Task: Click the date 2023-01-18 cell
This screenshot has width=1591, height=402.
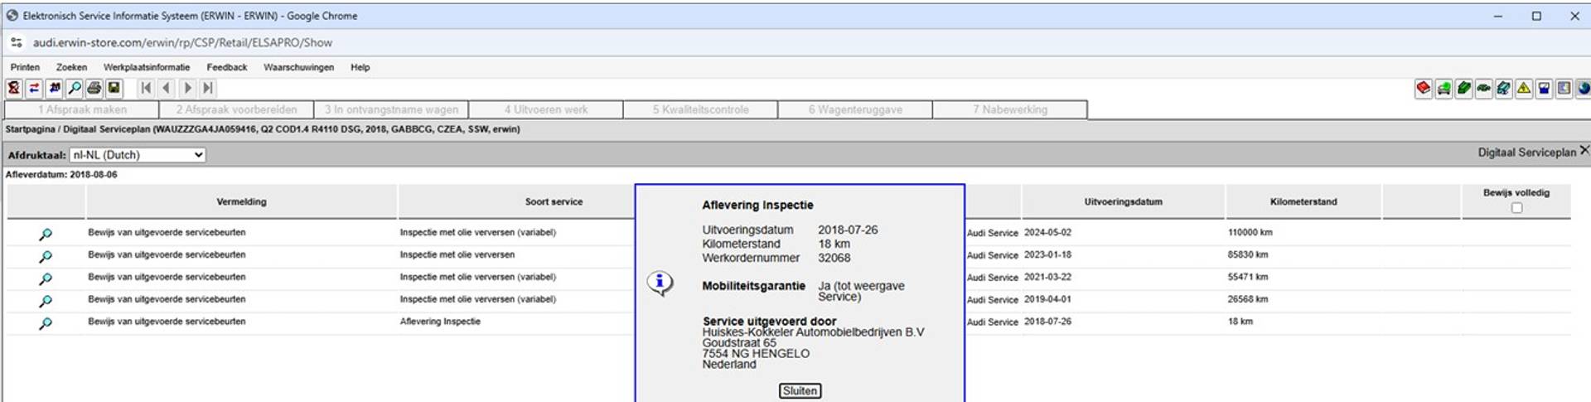Action: [x=1047, y=255]
